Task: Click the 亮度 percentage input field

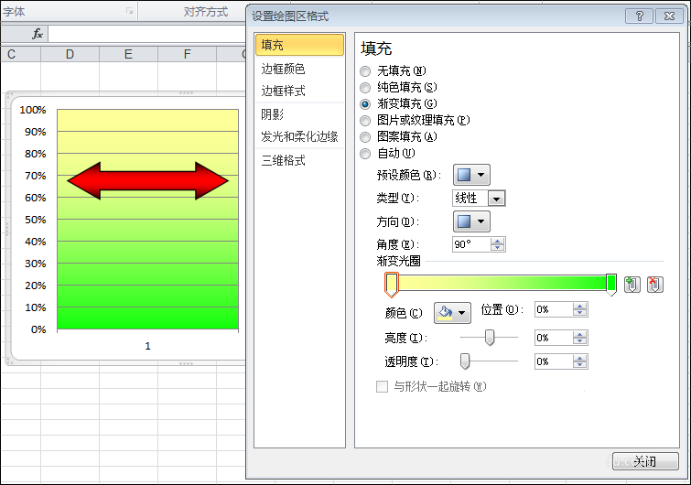Action: pyautogui.click(x=554, y=338)
